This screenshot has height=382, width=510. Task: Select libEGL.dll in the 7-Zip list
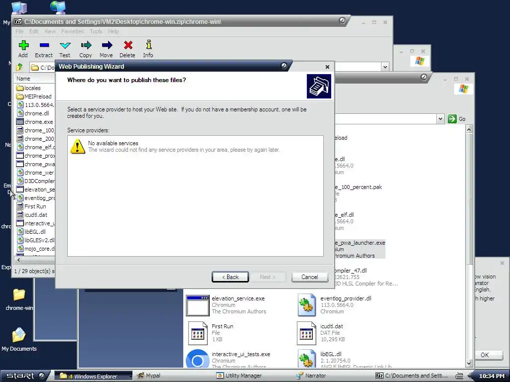pyautogui.click(x=31, y=232)
